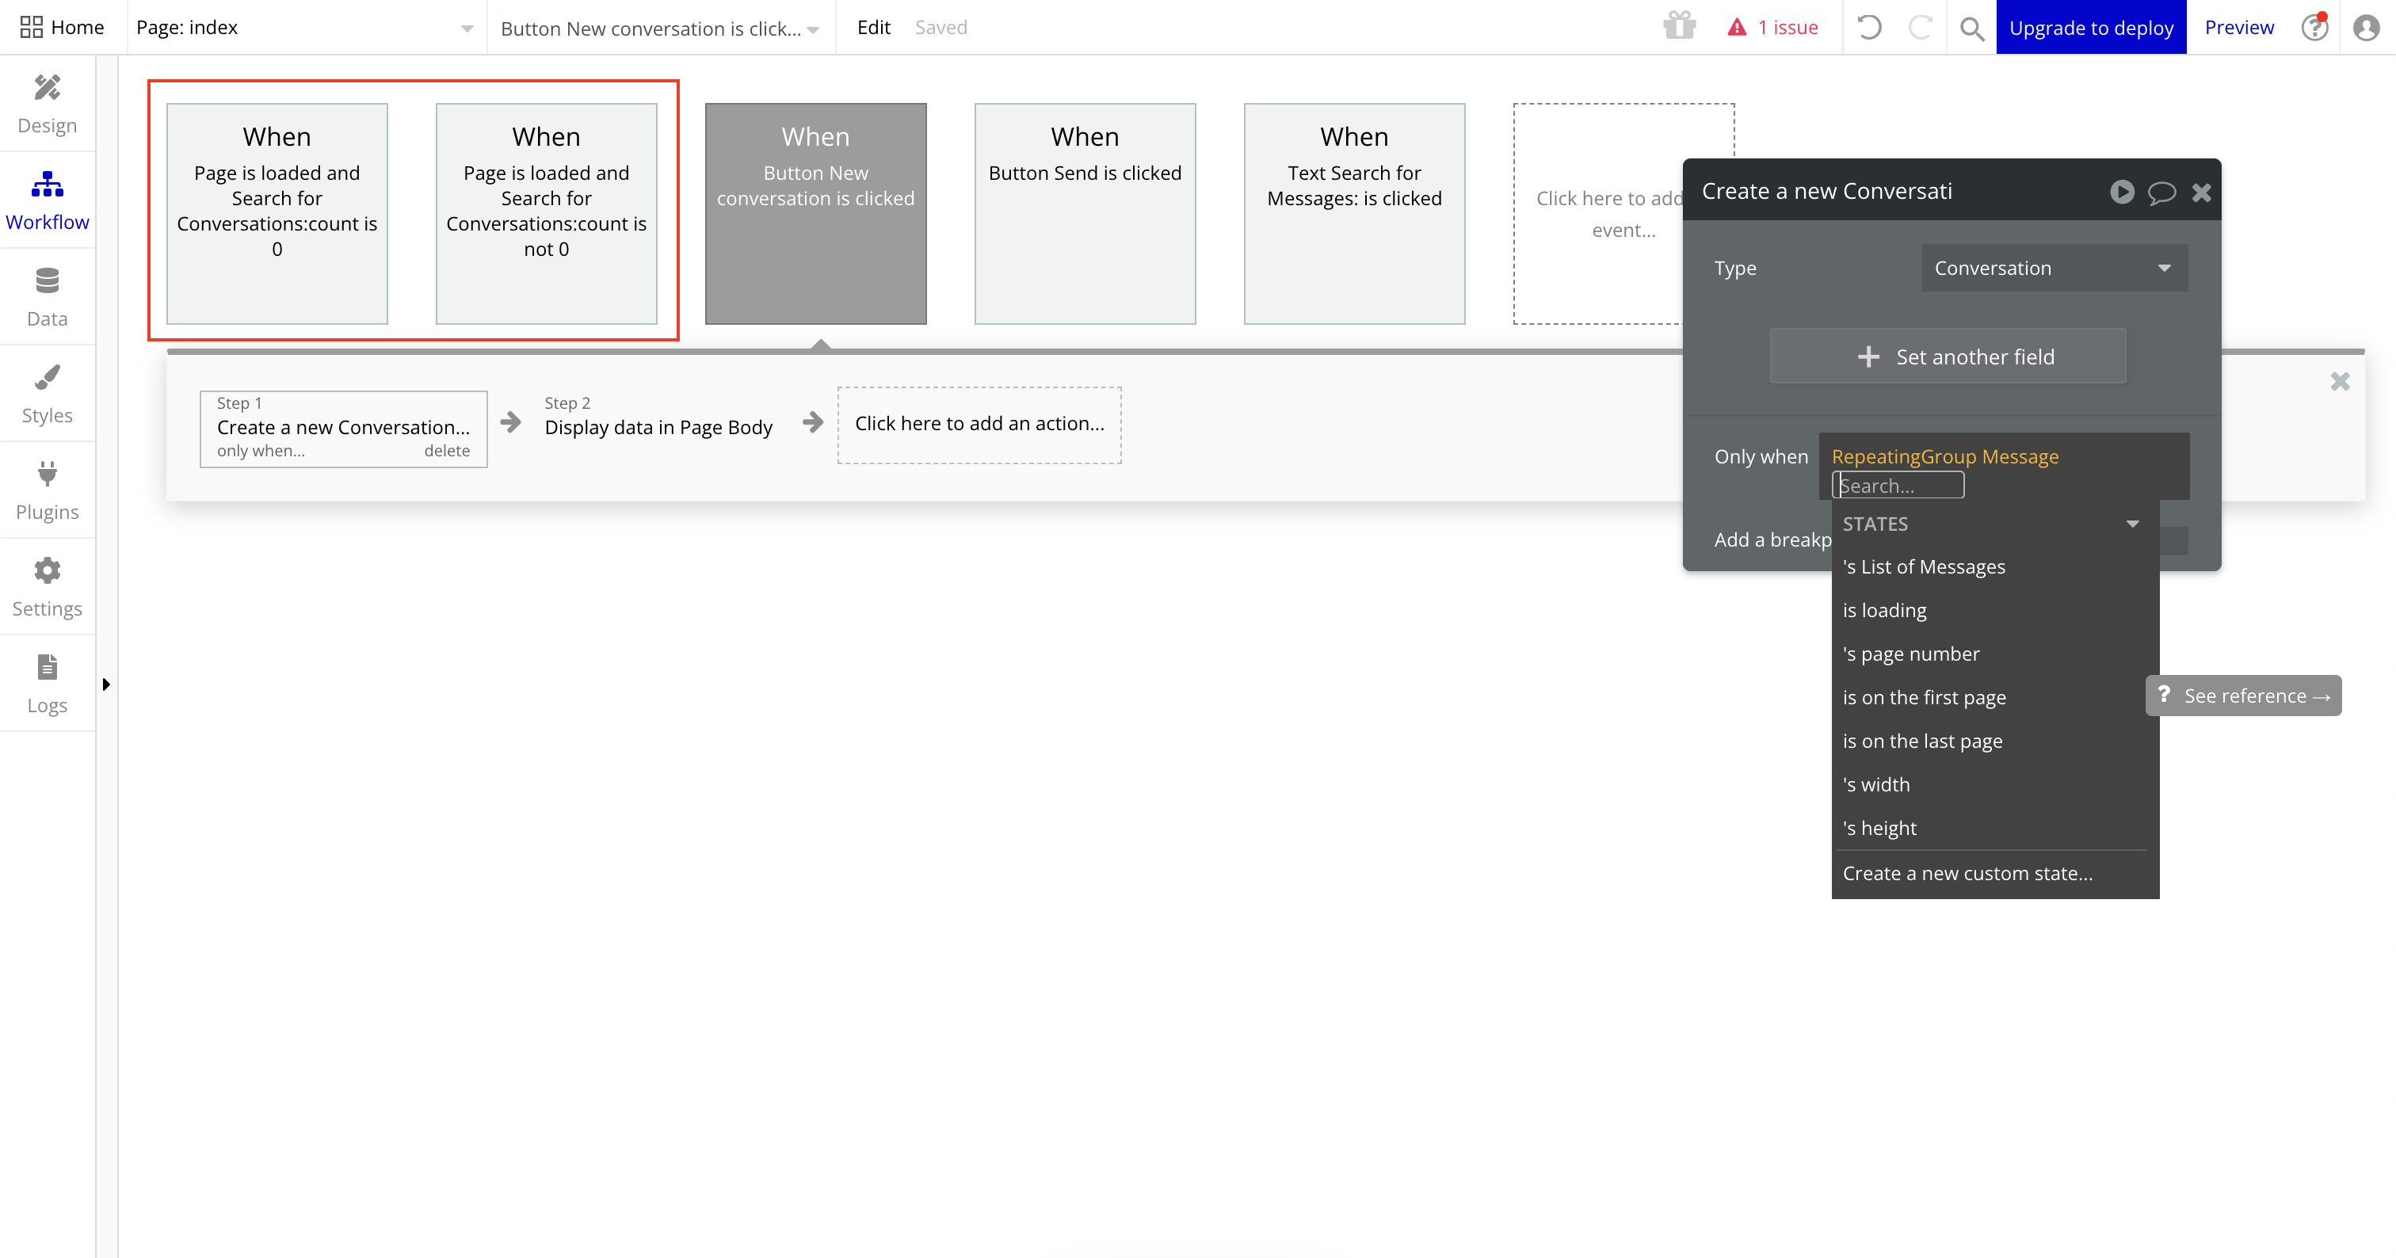Screen dimensions: 2396x1258
Task: Click the Search... input field
Action: pos(1898,486)
